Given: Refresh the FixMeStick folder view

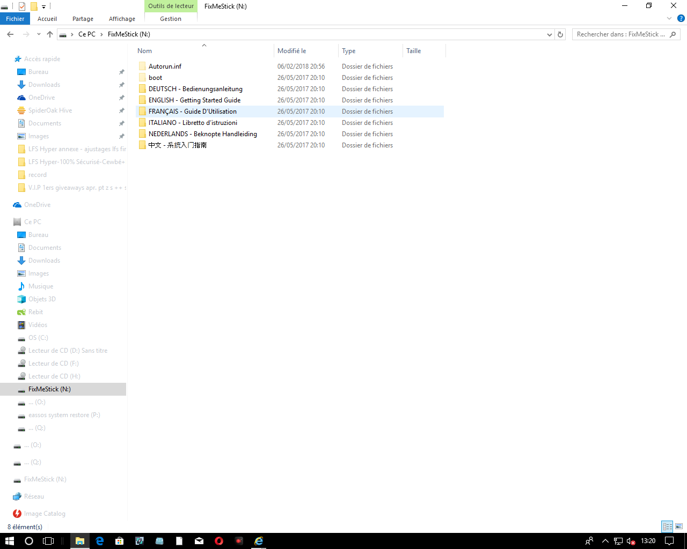Looking at the screenshot, I should click(x=560, y=34).
